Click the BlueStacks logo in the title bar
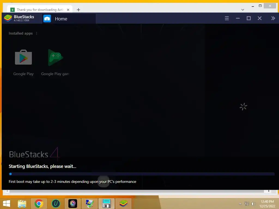 coord(8,18)
